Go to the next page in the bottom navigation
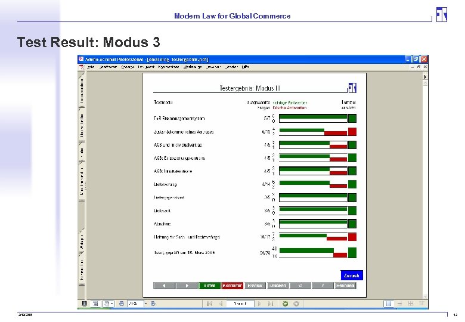The height and width of the screenshot is (322, 465). 260,304
